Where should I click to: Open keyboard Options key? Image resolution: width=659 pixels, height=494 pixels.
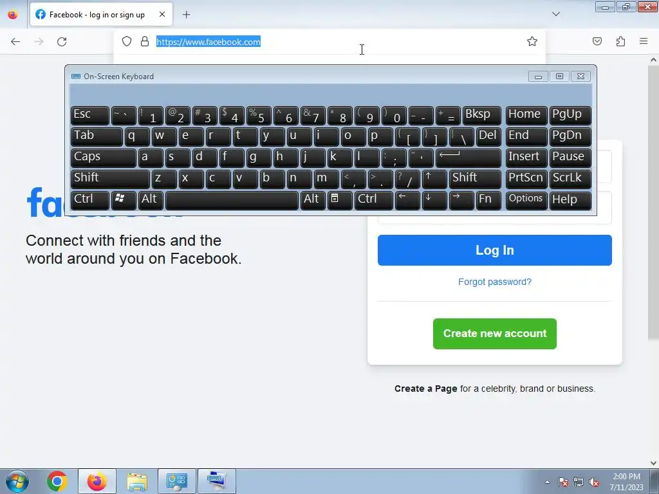click(x=526, y=200)
